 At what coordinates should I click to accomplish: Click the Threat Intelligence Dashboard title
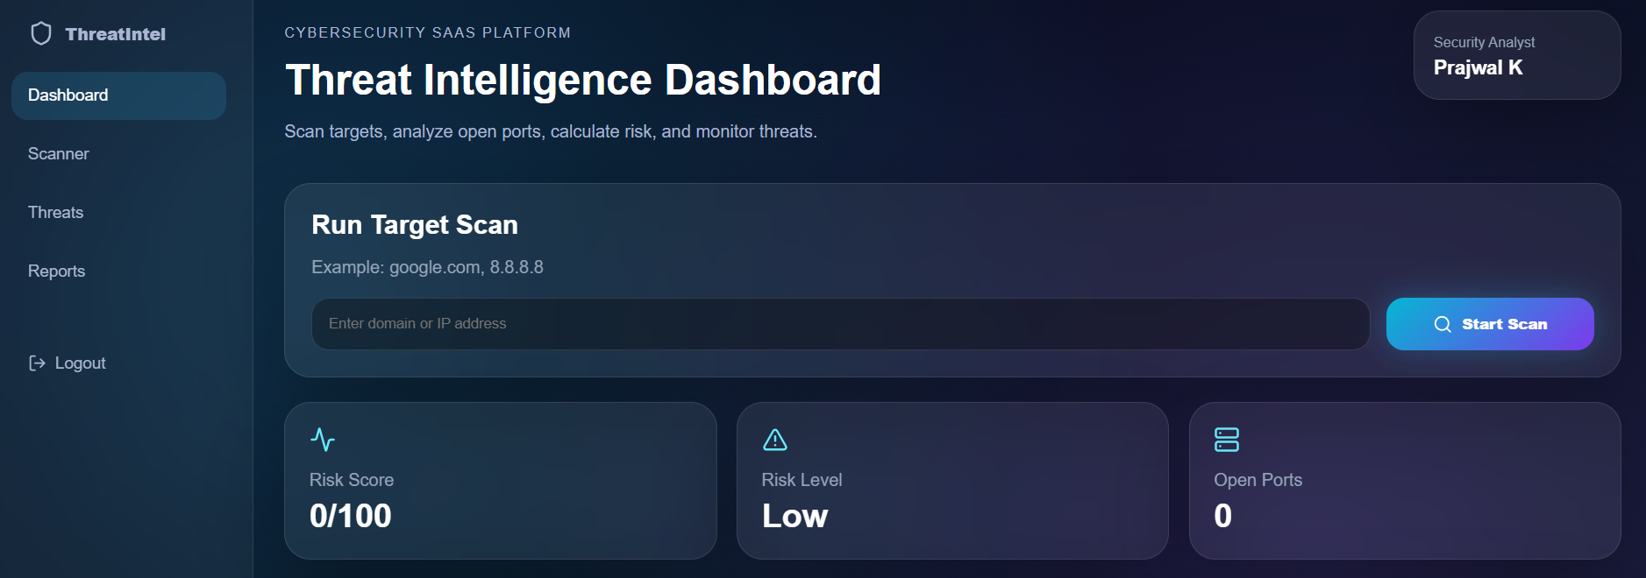click(583, 81)
